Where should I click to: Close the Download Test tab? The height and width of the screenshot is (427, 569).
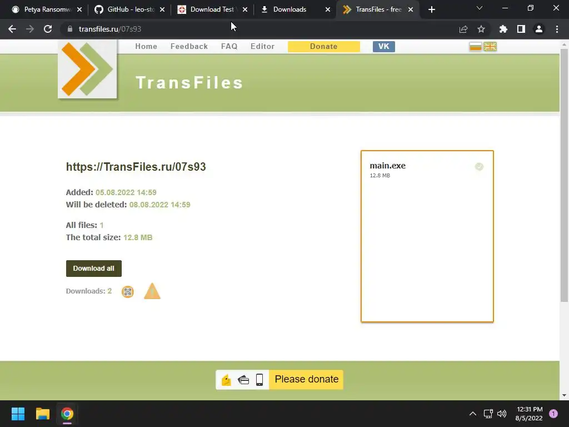point(245,9)
